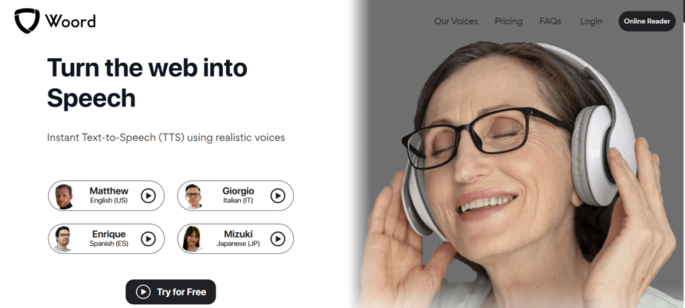Viewport: 685px width, 308px height.
Task: Open the FAQs navigation link
Action: pyautogui.click(x=551, y=21)
